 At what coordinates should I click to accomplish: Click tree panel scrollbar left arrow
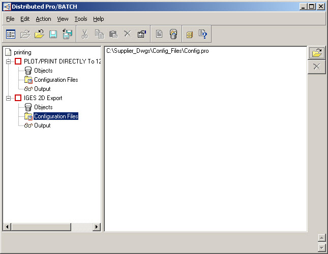click(7, 227)
